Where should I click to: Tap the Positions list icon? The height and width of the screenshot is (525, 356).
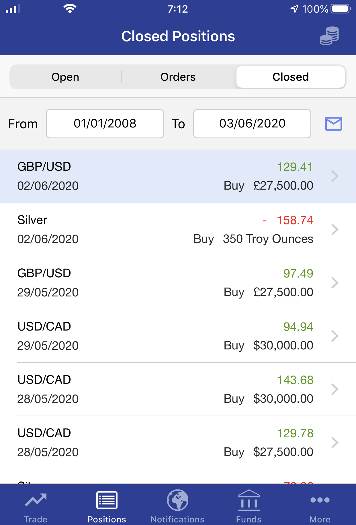pyautogui.click(x=107, y=500)
